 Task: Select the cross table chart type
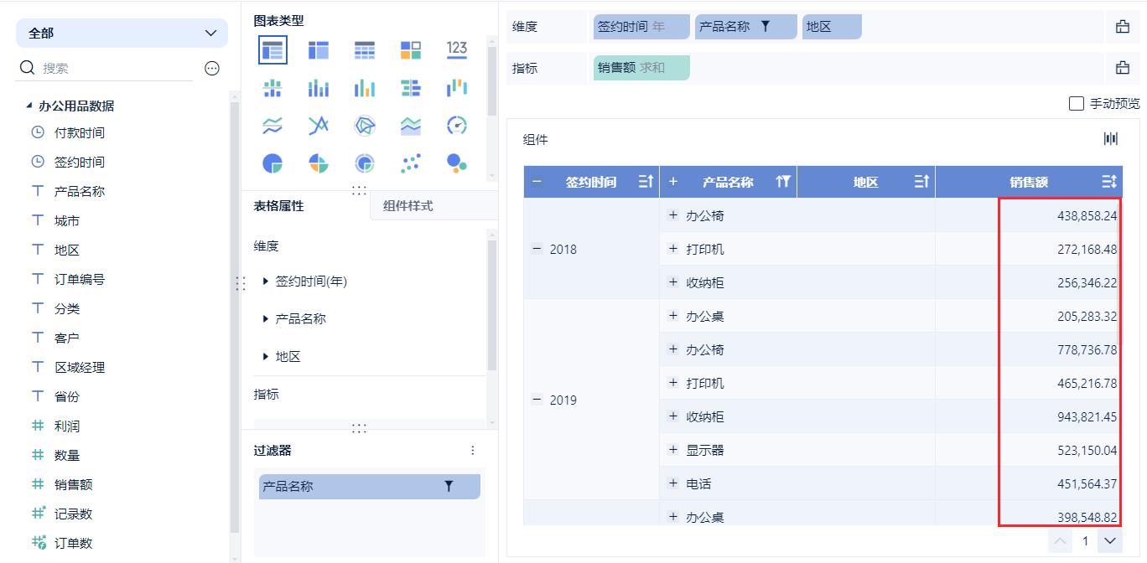(319, 49)
